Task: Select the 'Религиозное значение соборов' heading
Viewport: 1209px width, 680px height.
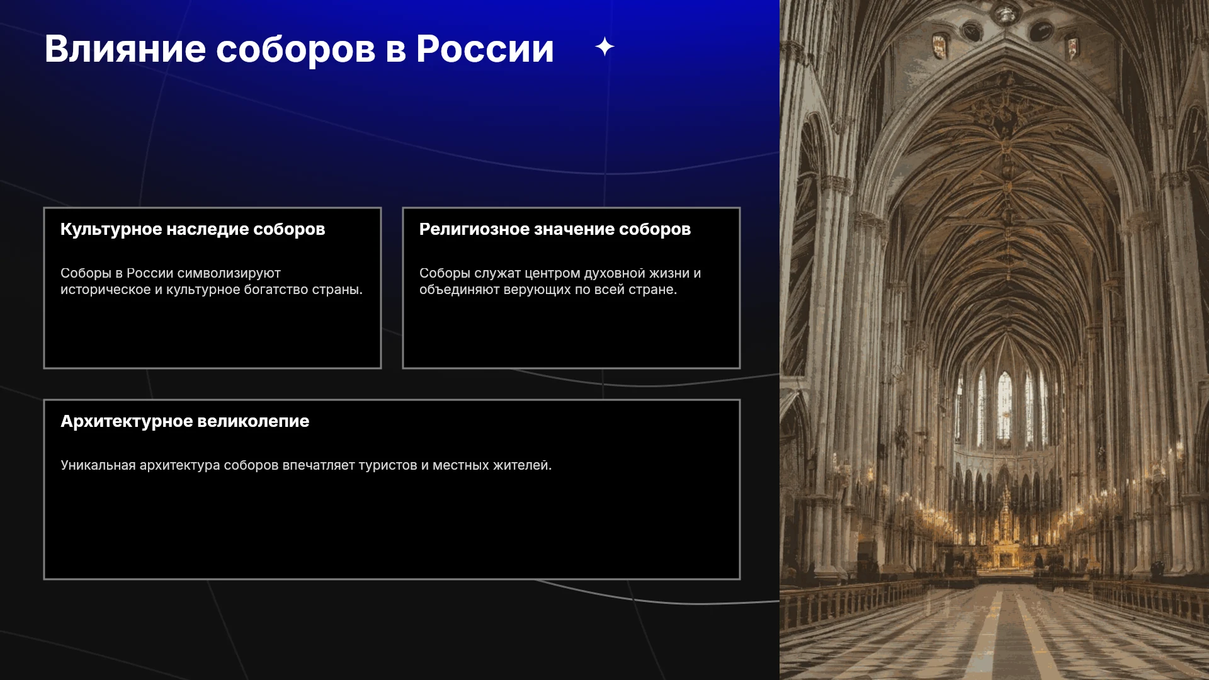Action: coord(555,229)
